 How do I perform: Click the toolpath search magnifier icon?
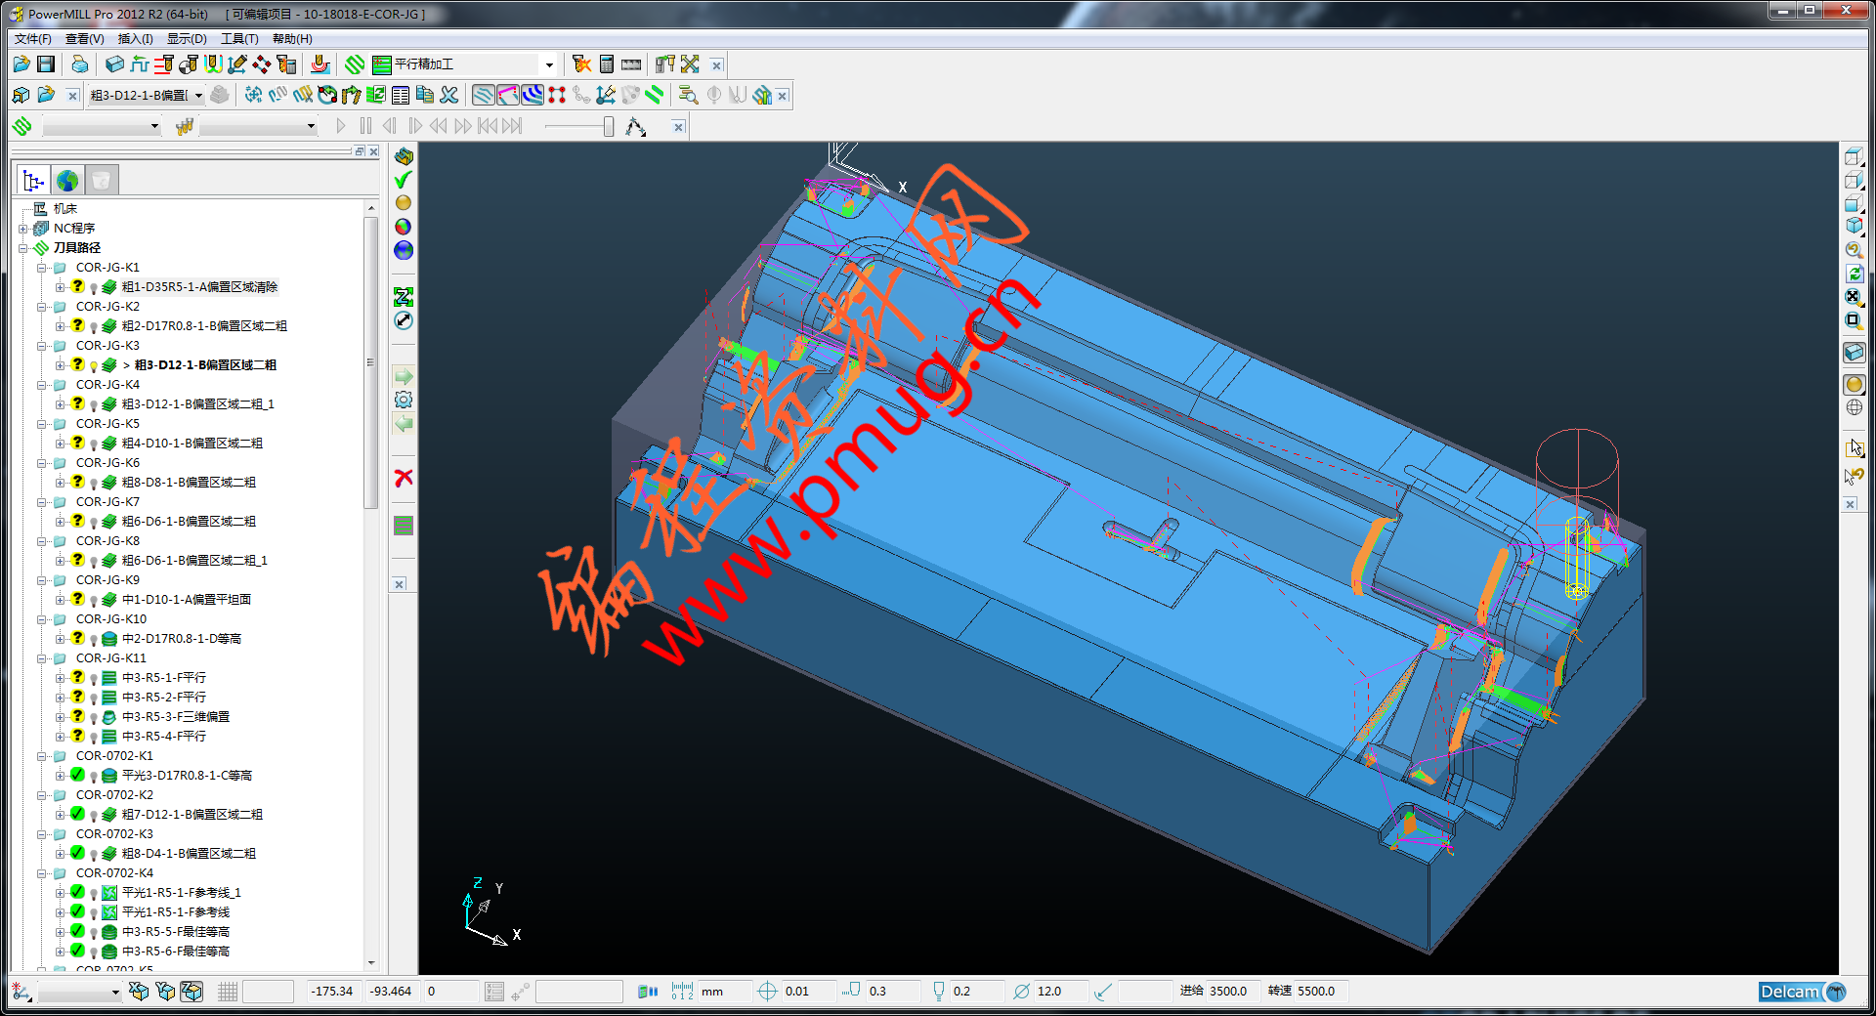[688, 95]
